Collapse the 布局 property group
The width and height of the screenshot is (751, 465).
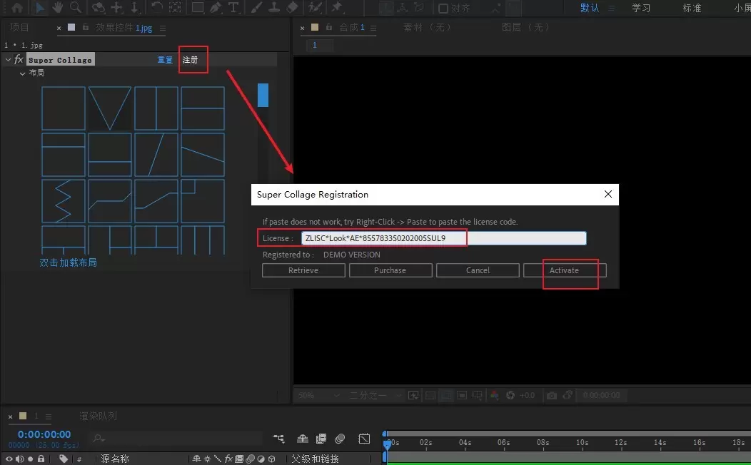(23, 73)
